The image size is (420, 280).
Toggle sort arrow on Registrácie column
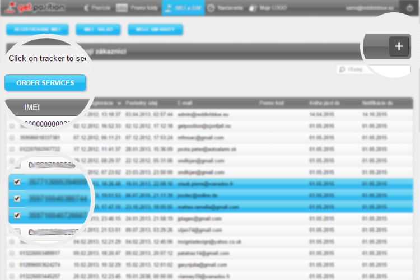(x=119, y=104)
